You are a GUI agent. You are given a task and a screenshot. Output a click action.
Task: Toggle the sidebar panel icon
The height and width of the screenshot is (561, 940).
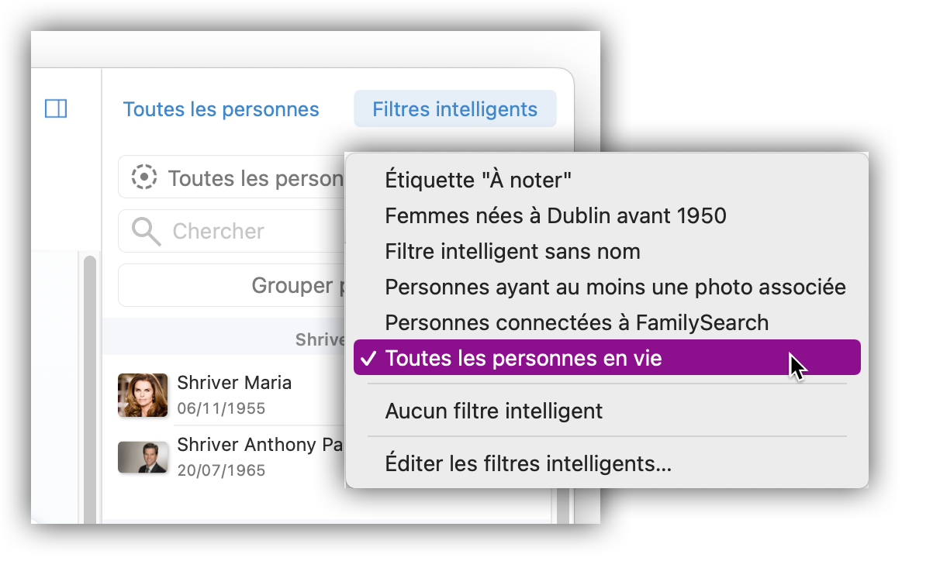[56, 109]
